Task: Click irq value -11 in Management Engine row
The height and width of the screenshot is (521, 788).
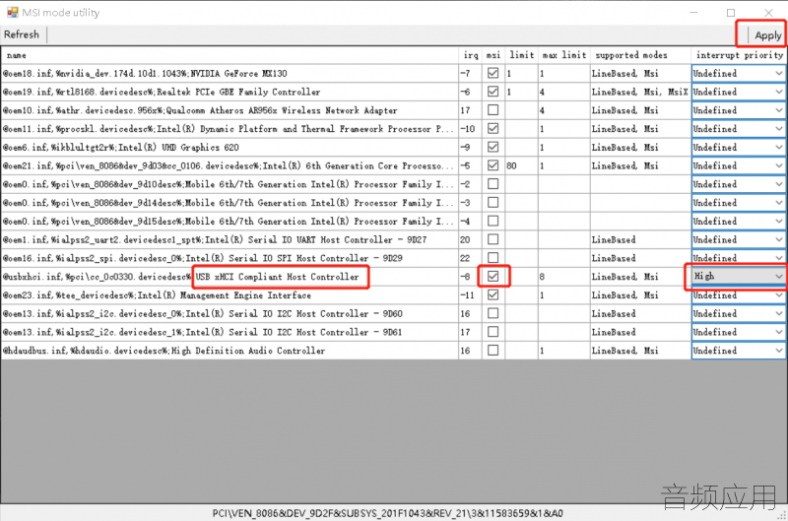Action: point(471,294)
